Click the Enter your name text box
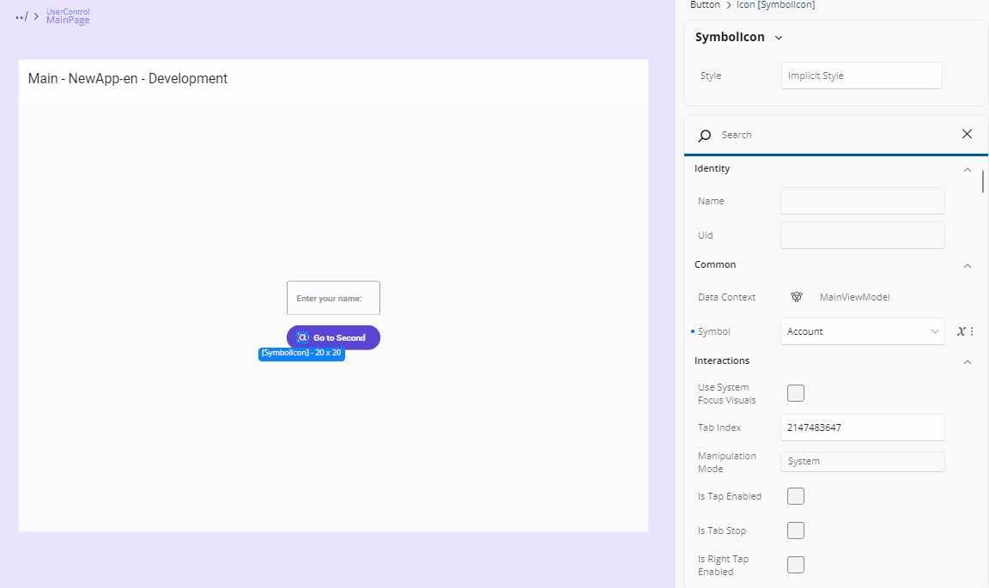The width and height of the screenshot is (989, 588). (x=333, y=298)
